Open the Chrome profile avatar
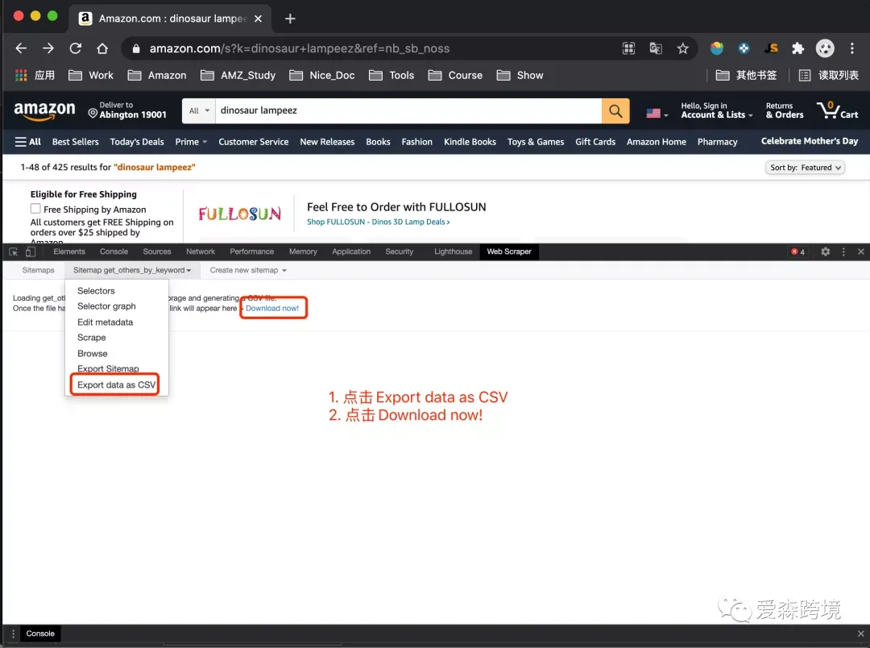 tap(825, 48)
